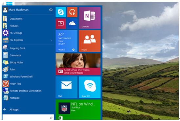Open the Documents folder
The width and height of the screenshot is (180, 121).
tap(28, 19)
